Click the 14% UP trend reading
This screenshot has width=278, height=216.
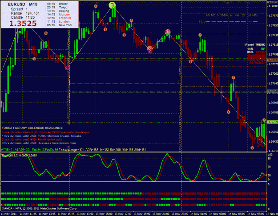[256, 49]
